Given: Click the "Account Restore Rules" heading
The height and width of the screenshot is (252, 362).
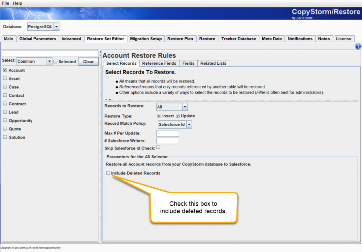Looking at the screenshot, I should click(x=139, y=55).
